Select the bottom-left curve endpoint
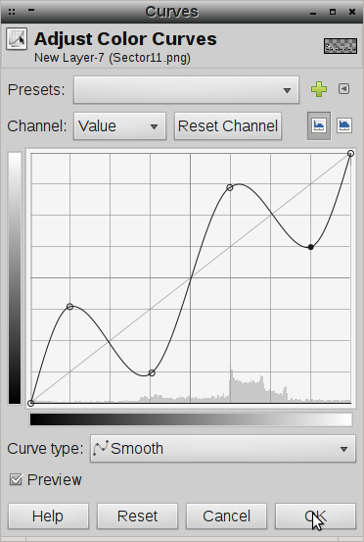This screenshot has height=542, width=364. tap(30, 403)
